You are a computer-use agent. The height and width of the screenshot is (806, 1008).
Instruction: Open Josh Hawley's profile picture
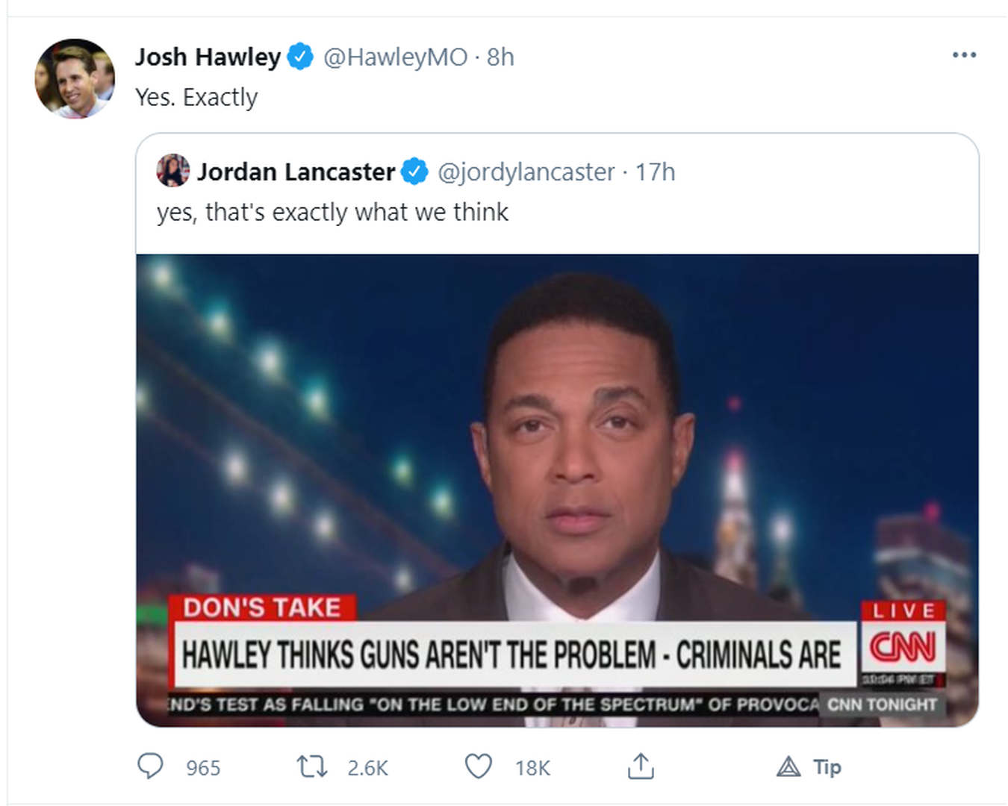coord(75,78)
